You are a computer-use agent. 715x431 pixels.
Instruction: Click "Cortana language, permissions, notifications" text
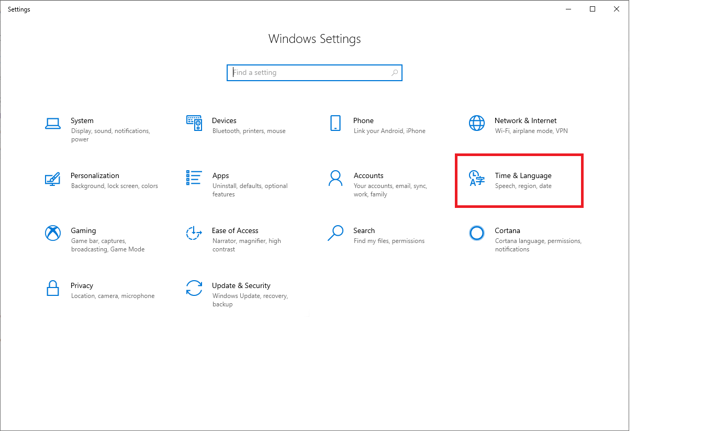pyautogui.click(x=538, y=245)
